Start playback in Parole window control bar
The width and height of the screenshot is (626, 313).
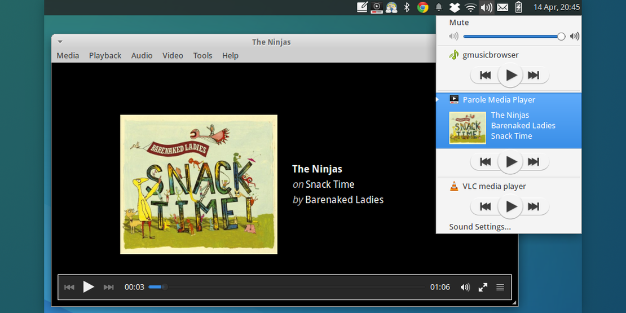[x=88, y=286]
